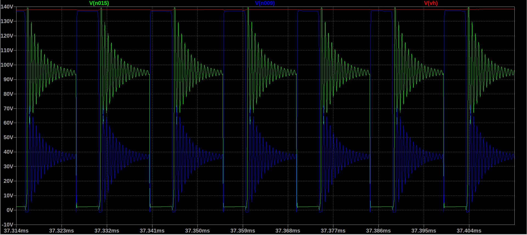The height and width of the screenshot is (235, 527).
Task: Click the 37.386ms time axis label
Action: point(378,231)
